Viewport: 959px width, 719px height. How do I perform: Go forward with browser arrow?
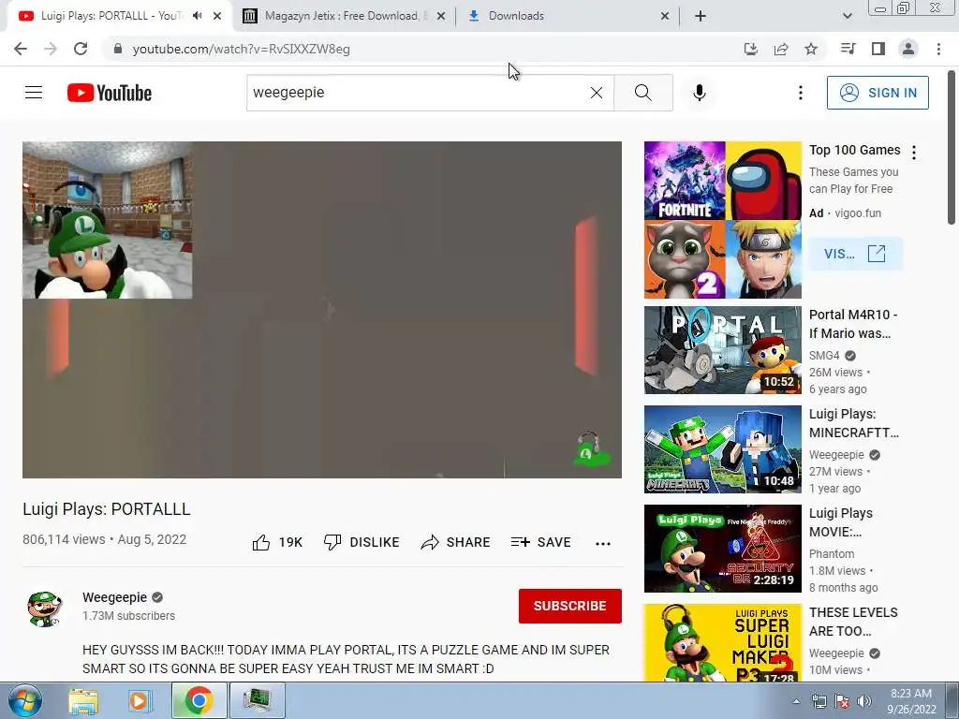(x=51, y=49)
